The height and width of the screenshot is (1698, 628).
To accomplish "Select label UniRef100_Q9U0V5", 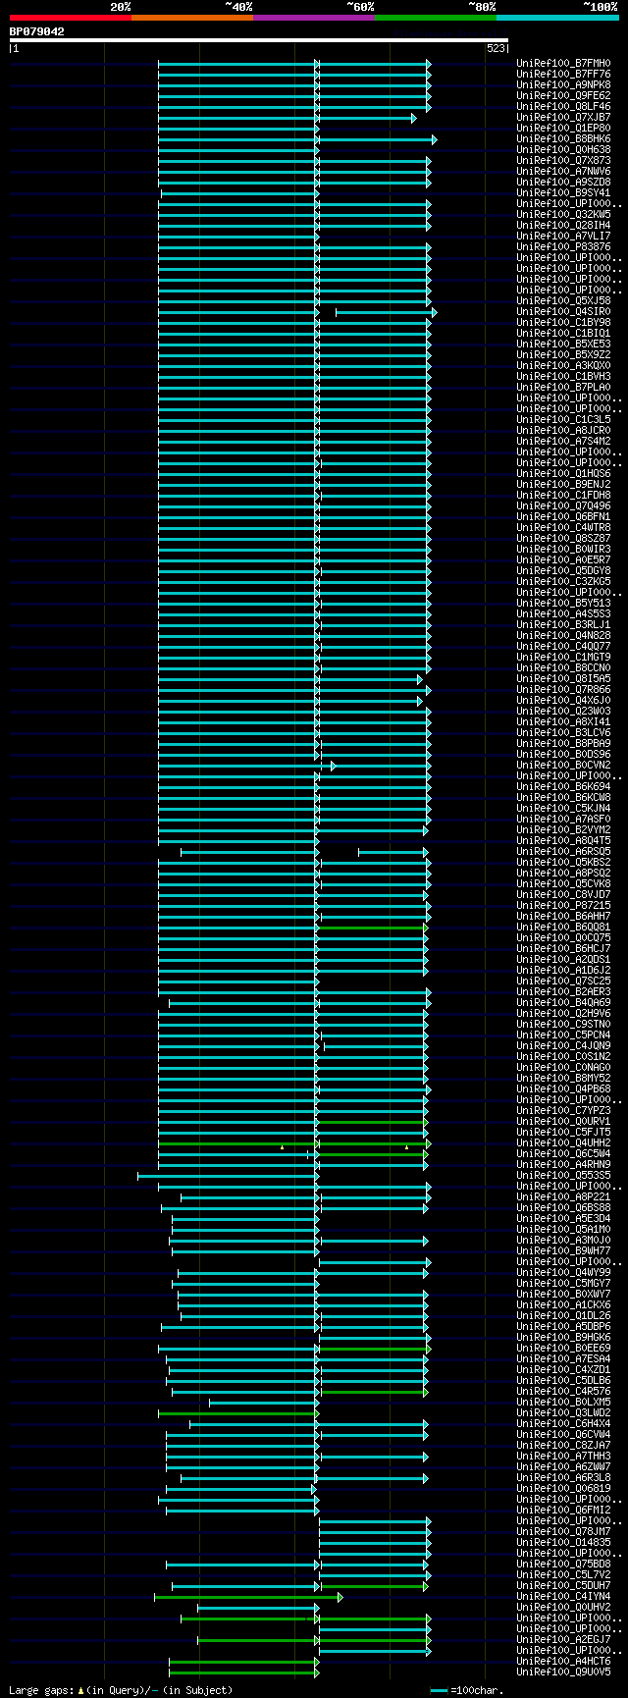I will pyautogui.click(x=563, y=1672).
